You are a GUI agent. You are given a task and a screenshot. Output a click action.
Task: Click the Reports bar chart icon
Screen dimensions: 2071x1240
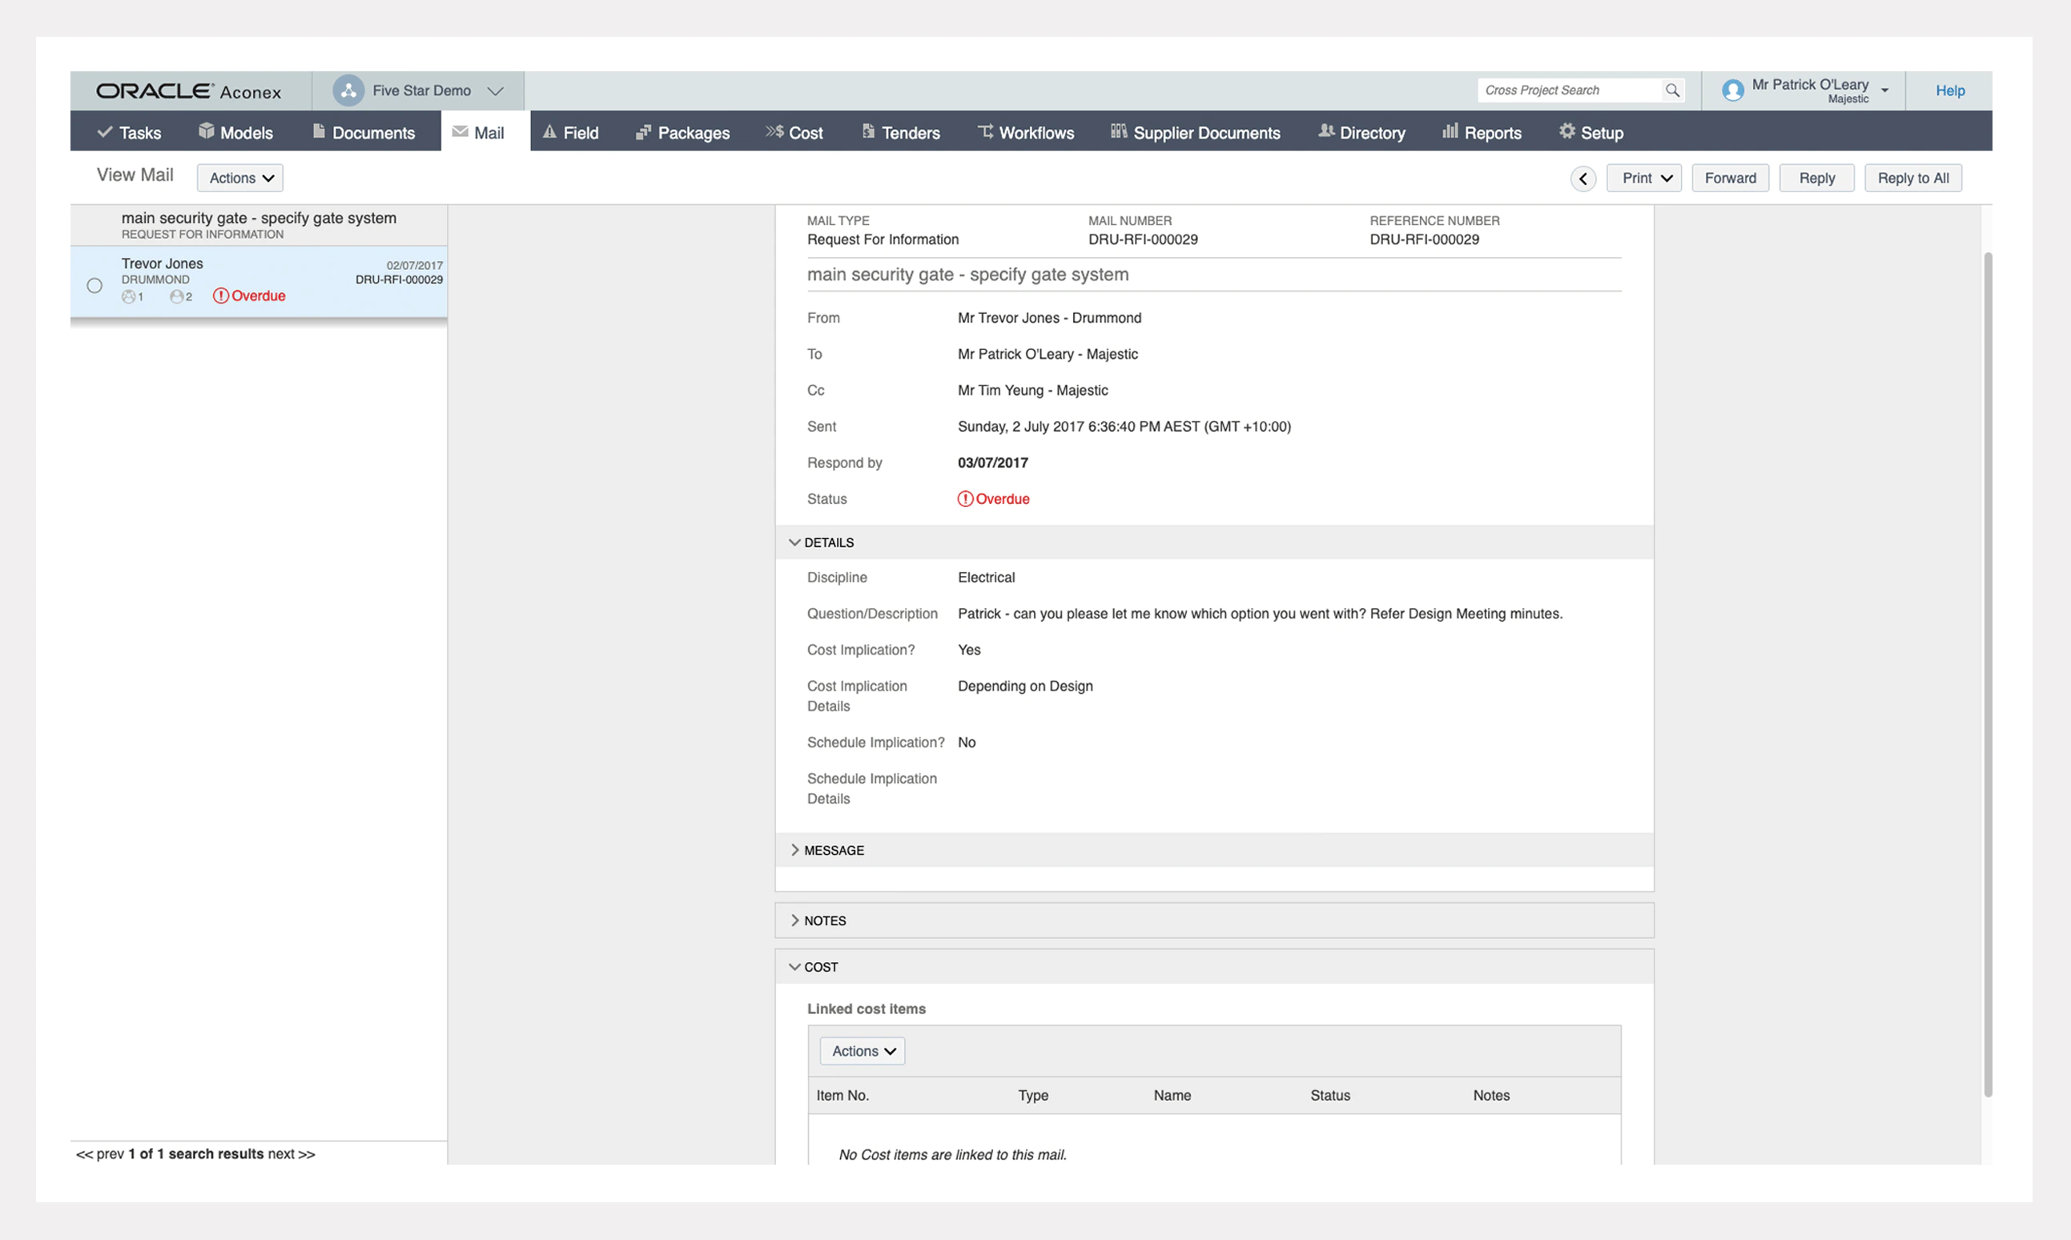coord(1450,131)
